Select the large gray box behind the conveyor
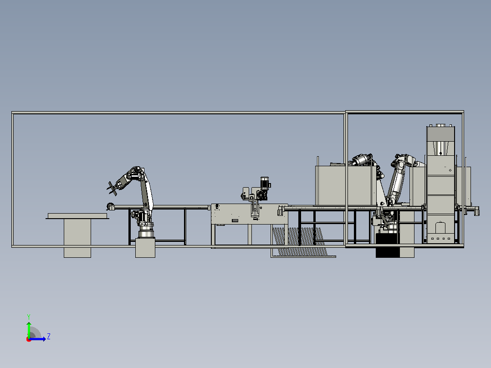Screen dimensions: 491x368 (346, 185)
